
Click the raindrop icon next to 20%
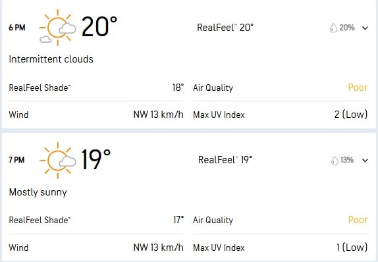(333, 28)
